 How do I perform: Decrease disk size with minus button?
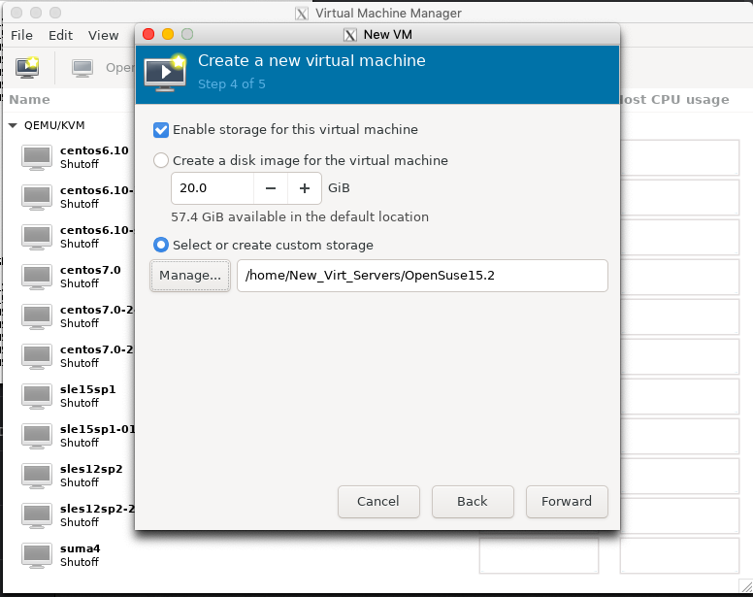[x=271, y=188]
